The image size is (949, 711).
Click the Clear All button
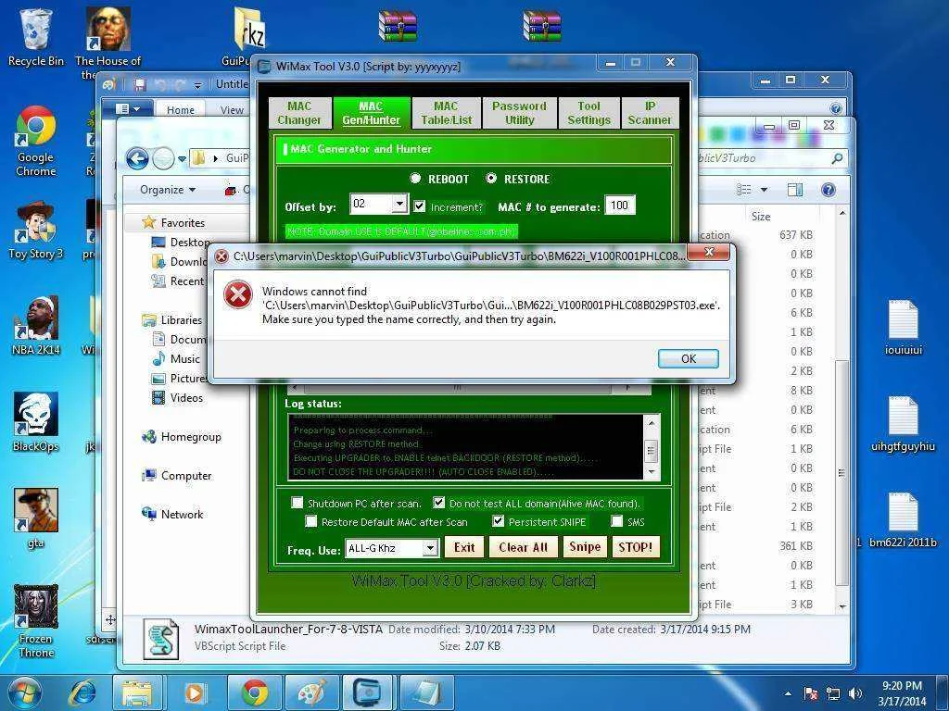(523, 547)
